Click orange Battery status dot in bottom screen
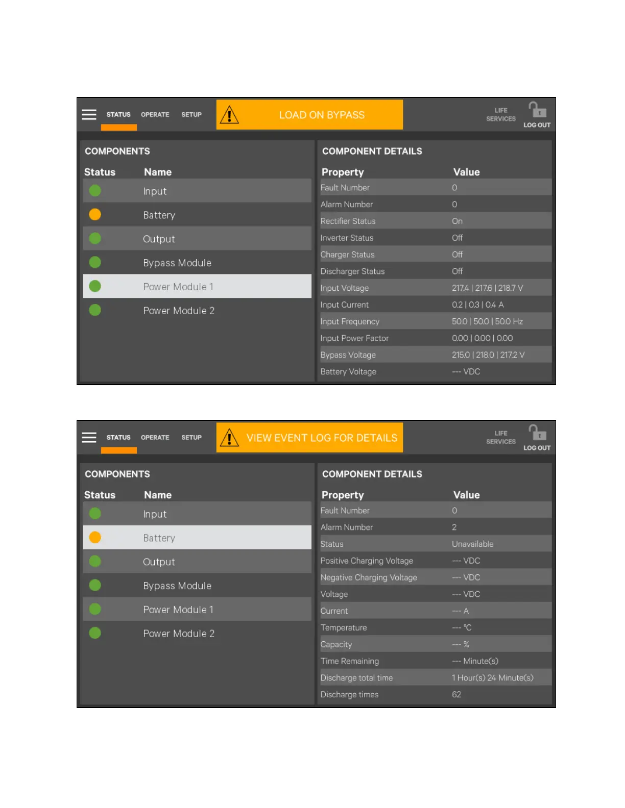The height and width of the screenshot is (808, 625). [x=95, y=537]
